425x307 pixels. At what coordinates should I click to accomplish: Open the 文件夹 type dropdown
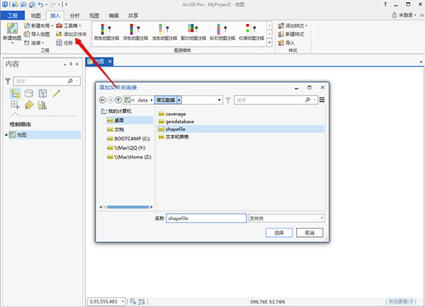click(322, 219)
